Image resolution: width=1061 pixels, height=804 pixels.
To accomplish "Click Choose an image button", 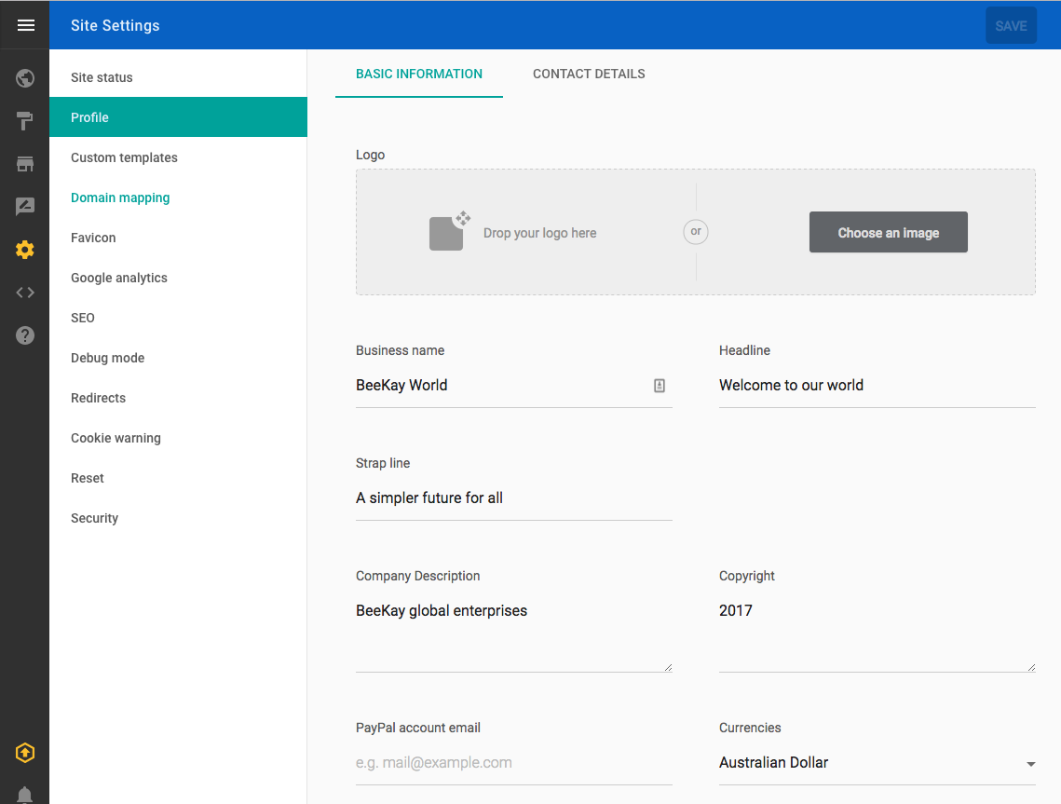I will tap(889, 232).
